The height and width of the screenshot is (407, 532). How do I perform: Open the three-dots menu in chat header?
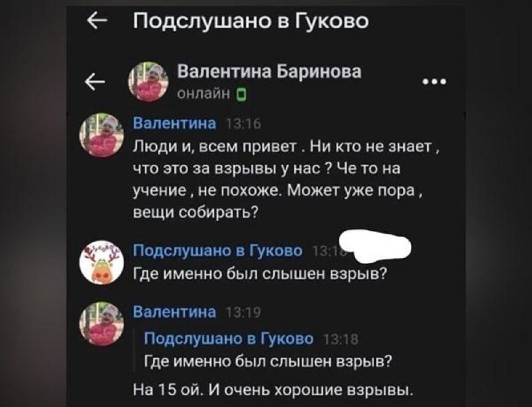[434, 82]
